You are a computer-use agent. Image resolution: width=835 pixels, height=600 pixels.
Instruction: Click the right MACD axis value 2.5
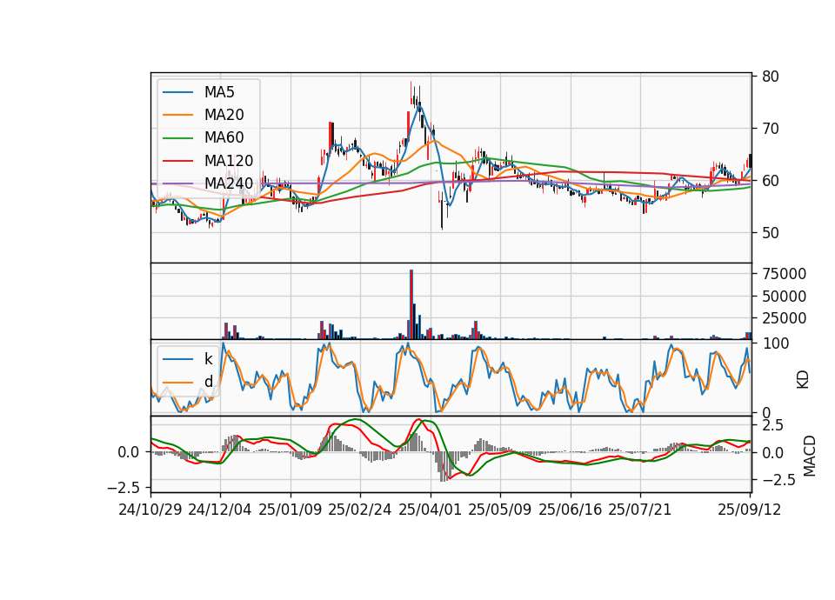tap(772, 425)
